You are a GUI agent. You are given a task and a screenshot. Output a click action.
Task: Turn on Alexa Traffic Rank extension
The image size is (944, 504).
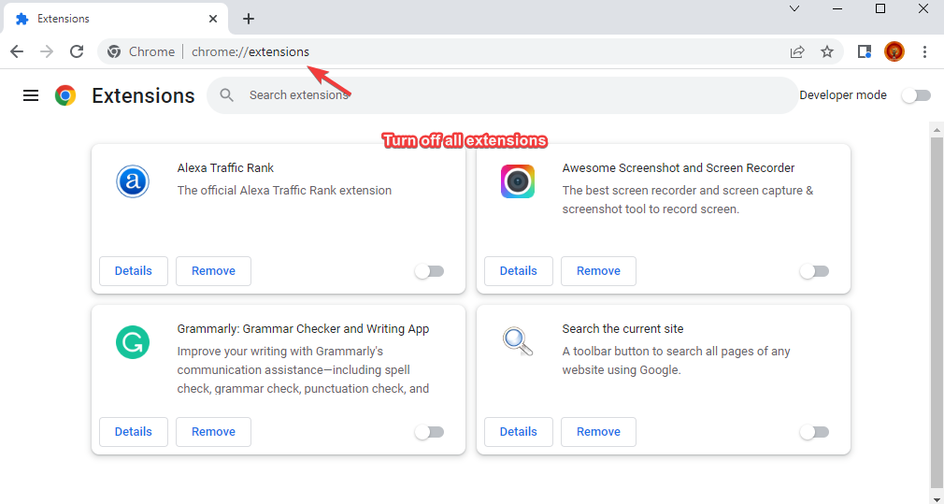[x=429, y=271]
